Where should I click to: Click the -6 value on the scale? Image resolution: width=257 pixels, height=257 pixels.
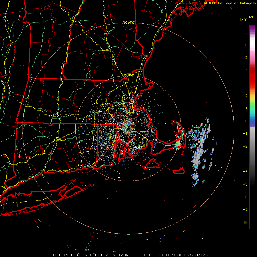[245, 197]
